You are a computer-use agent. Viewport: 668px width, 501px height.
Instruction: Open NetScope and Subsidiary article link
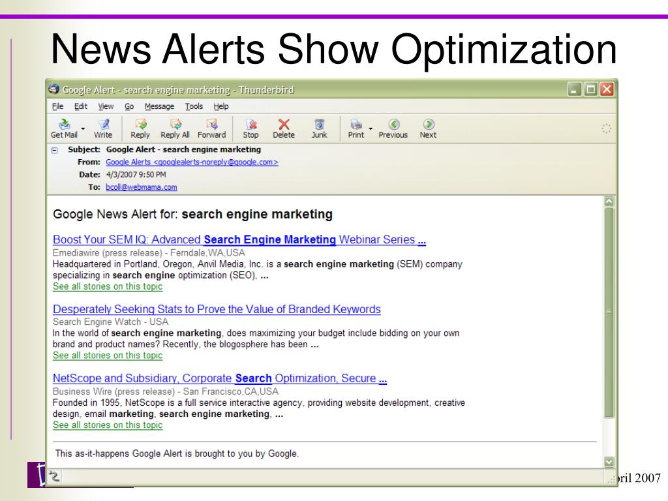[220, 378]
